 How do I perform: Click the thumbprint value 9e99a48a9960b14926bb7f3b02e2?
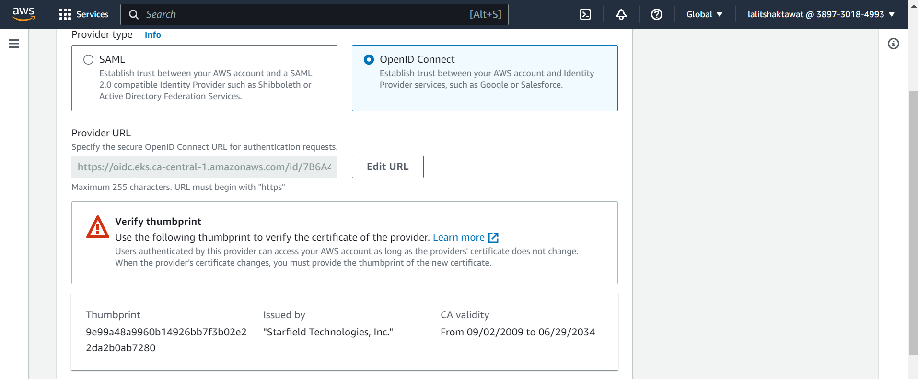pos(166,340)
